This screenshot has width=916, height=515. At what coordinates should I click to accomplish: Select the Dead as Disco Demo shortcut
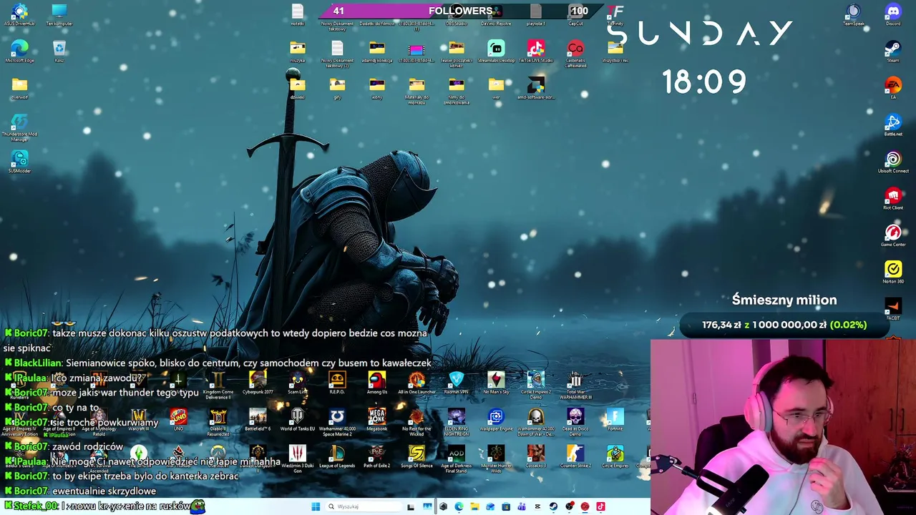575,422
